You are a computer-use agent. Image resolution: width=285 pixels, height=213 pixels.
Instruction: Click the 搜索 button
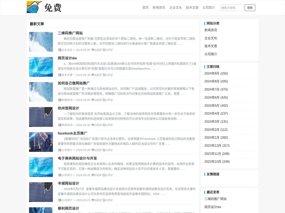click(250, 7)
